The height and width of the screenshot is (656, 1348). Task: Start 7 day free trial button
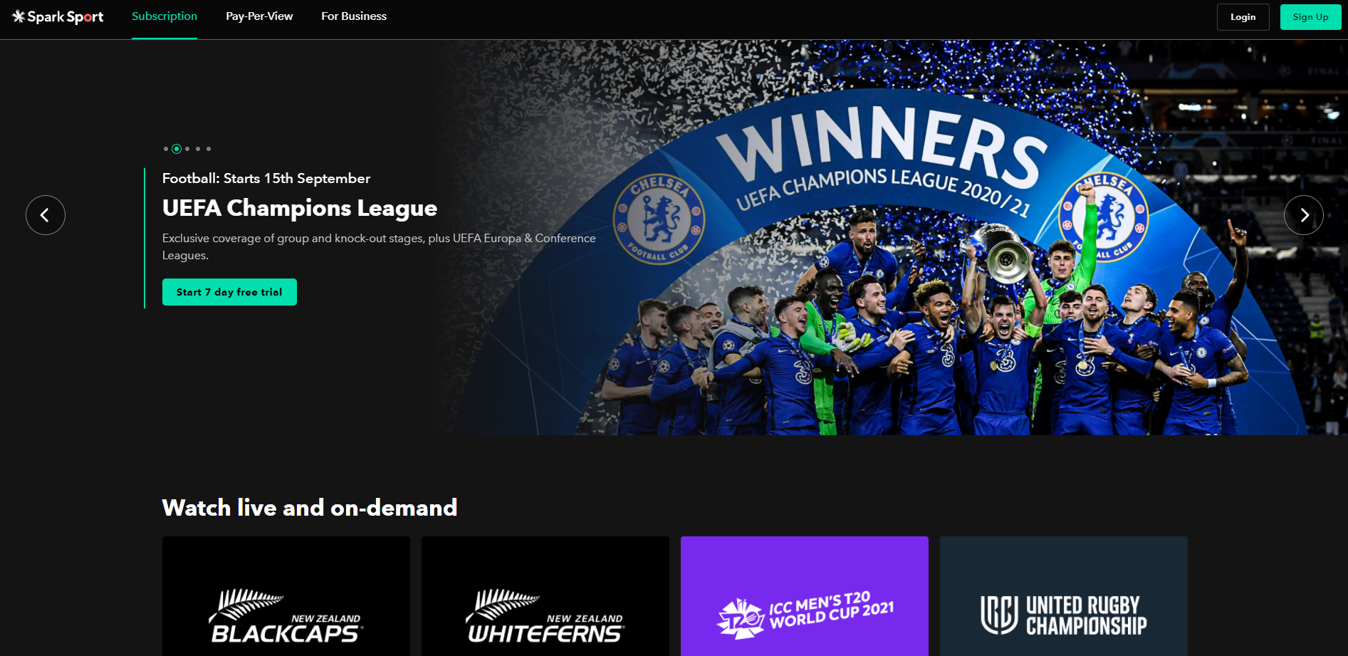pos(229,292)
